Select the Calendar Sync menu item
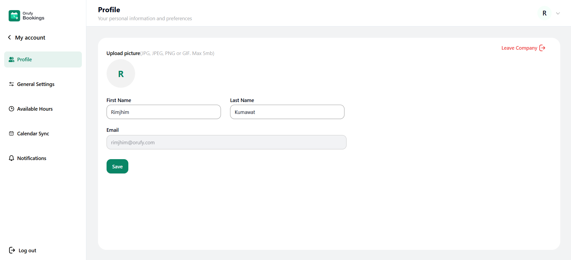571x260 pixels. pos(33,134)
